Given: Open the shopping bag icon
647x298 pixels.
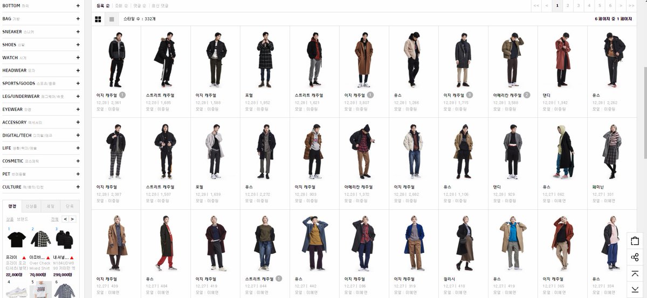Looking at the screenshot, I should point(635,241).
